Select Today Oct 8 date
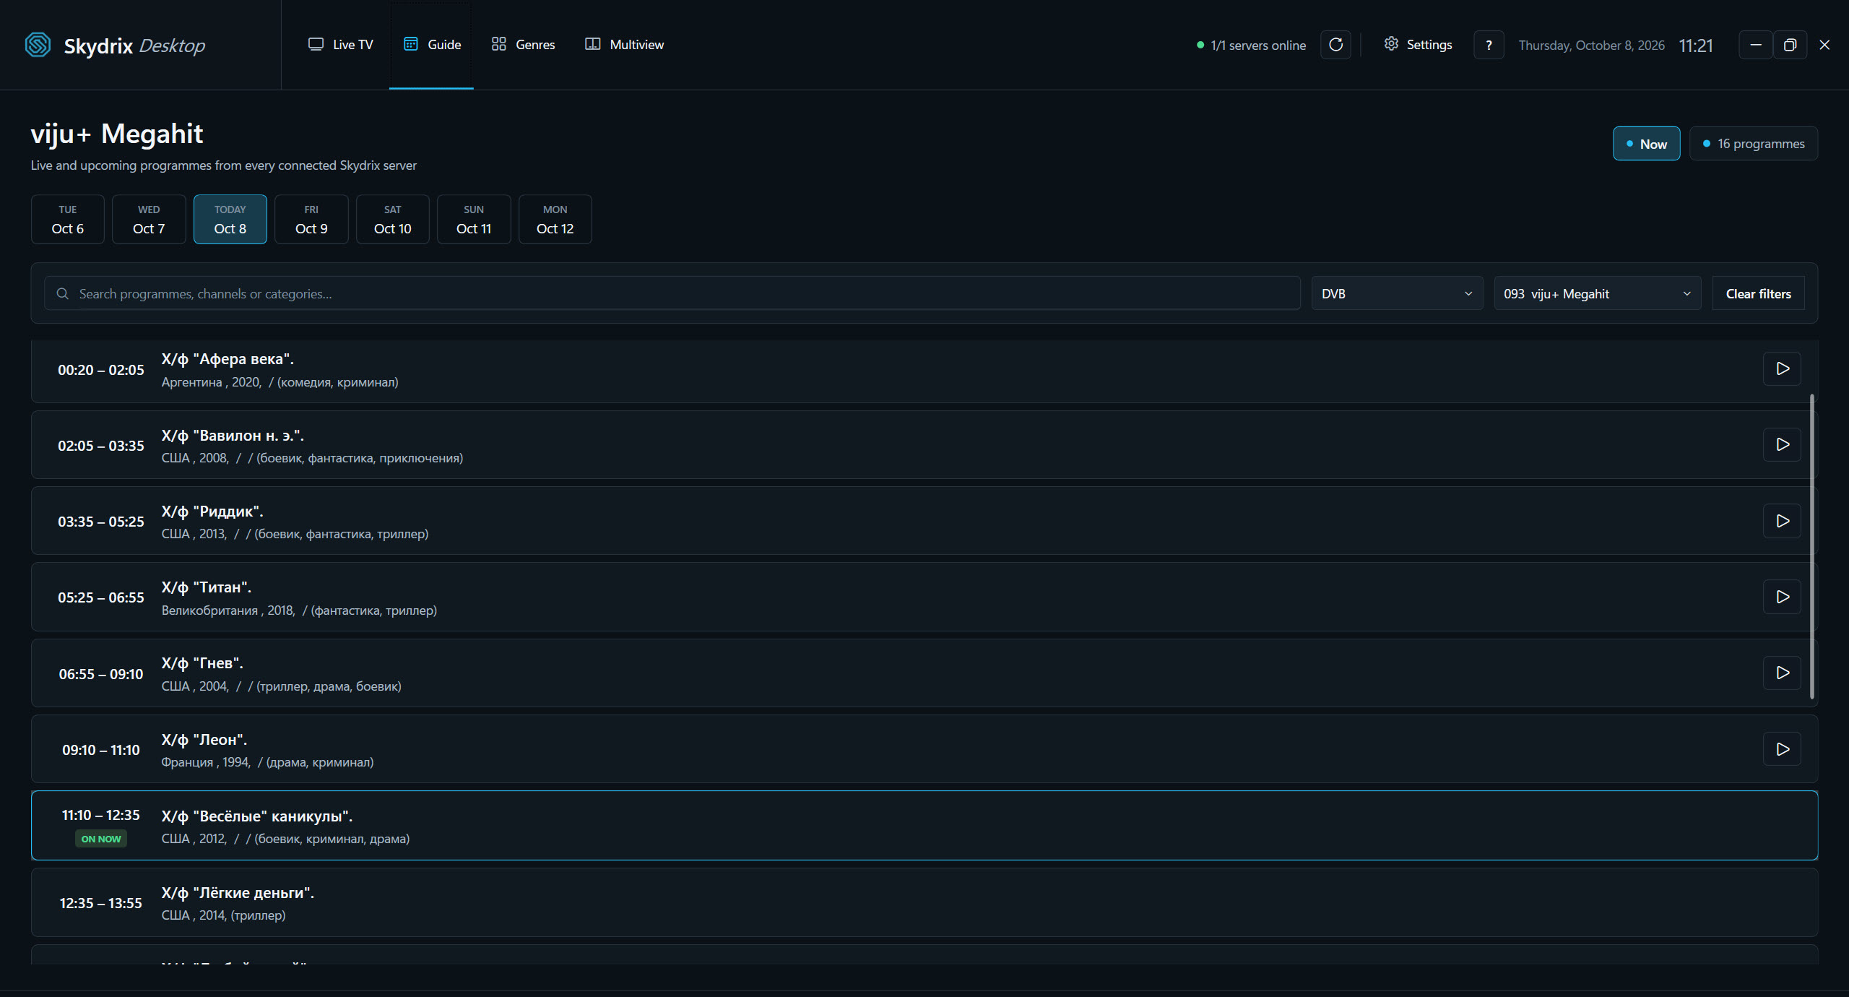 pyautogui.click(x=230, y=220)
